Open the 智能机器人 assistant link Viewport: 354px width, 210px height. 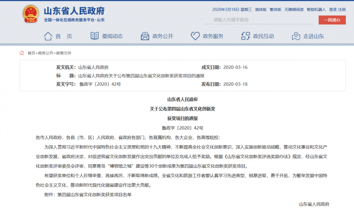click(316, 10)
